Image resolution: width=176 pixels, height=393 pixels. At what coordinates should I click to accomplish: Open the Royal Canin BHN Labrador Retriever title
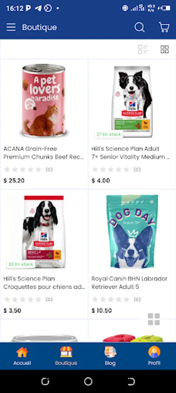(x=129, y=283)
